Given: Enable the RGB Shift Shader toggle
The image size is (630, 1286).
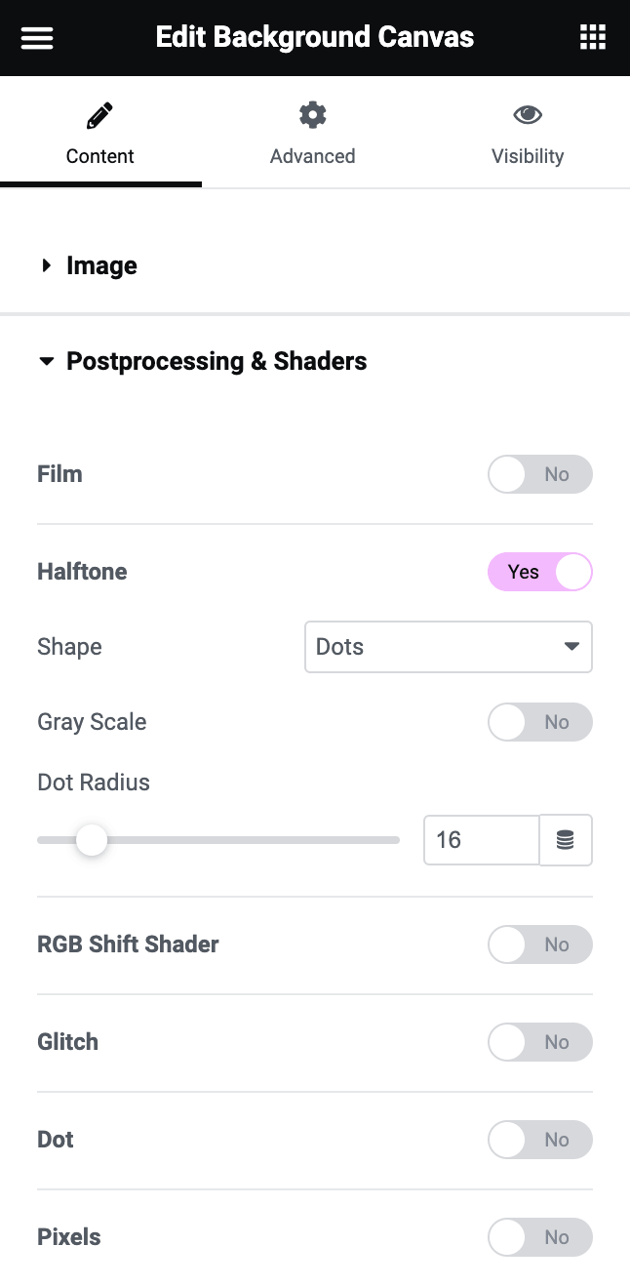Looking at the screenshot, I should pos(539,944).
